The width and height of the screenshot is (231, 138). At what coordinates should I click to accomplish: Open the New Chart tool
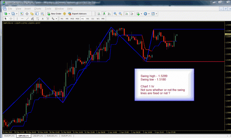tap(6, 14)
